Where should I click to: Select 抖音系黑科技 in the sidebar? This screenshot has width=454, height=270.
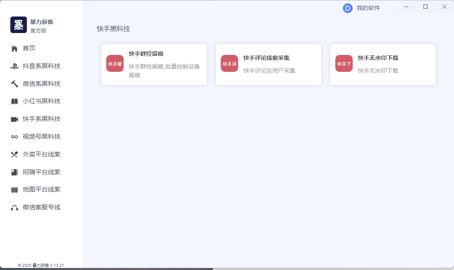click(x=41, y=66)
